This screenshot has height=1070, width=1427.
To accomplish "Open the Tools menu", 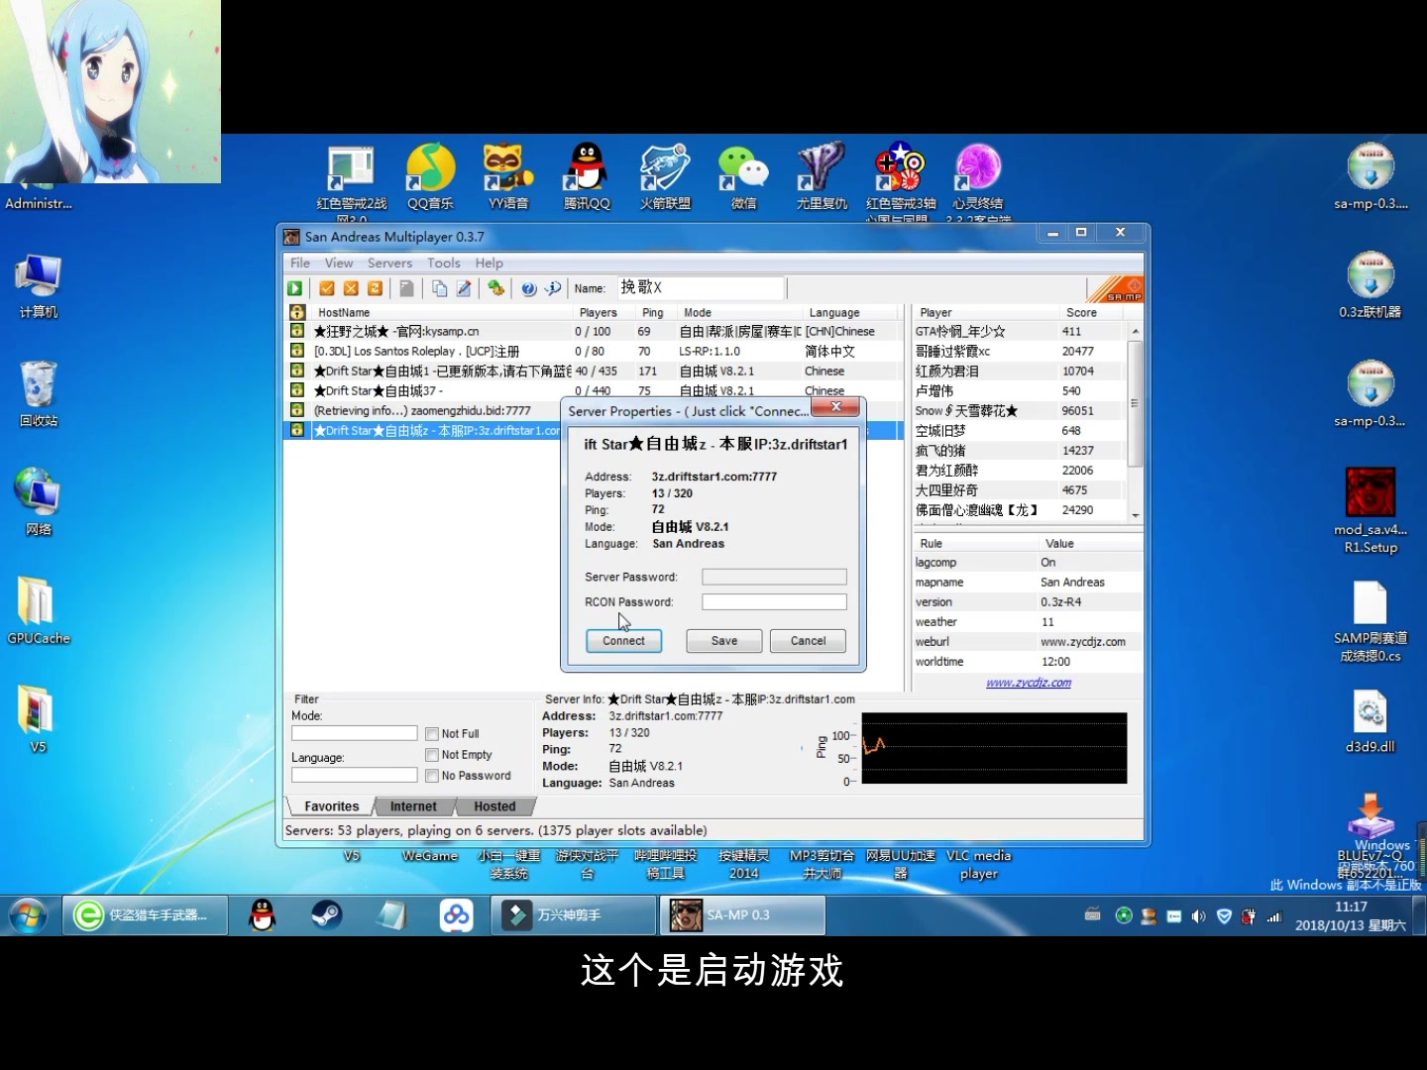I will click(x=443, y=263).
